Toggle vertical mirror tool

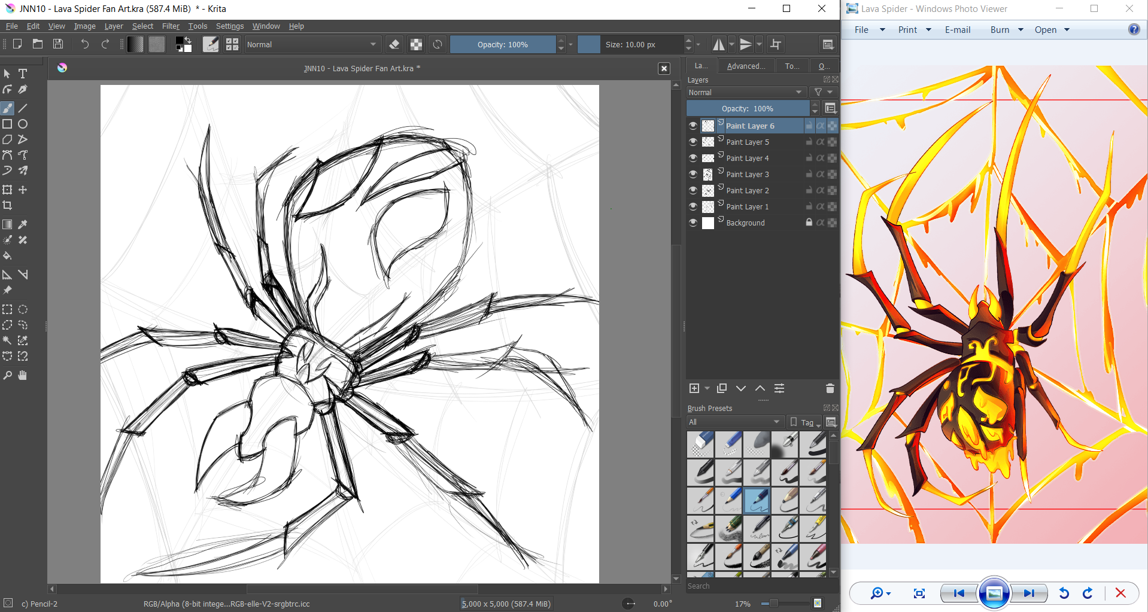[746, 44]
